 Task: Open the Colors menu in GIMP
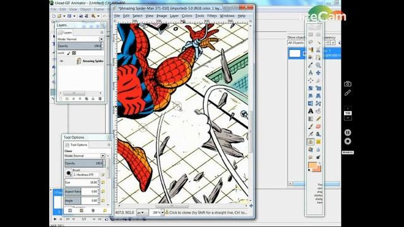(187, 16)
